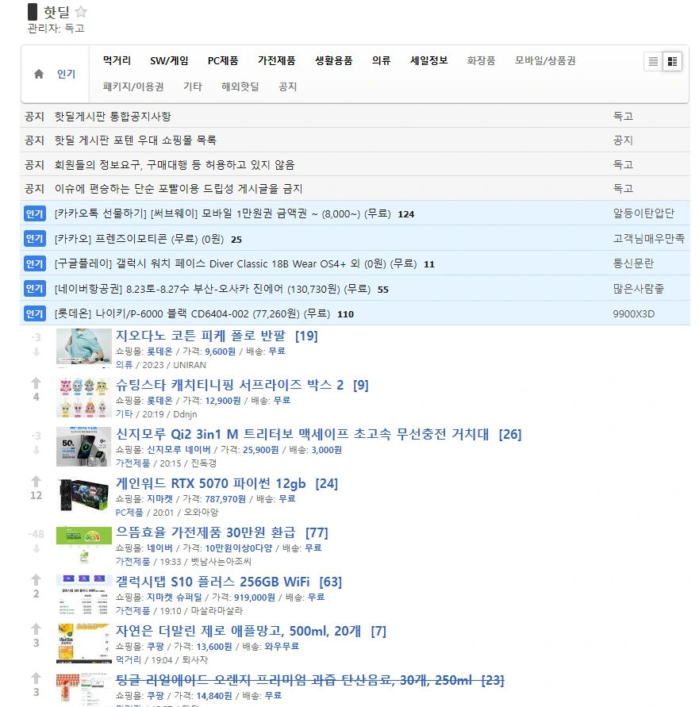Select the 패키지/이용권 category tab
The height and width of the screenshot is (707, 699).
(133, 87)
